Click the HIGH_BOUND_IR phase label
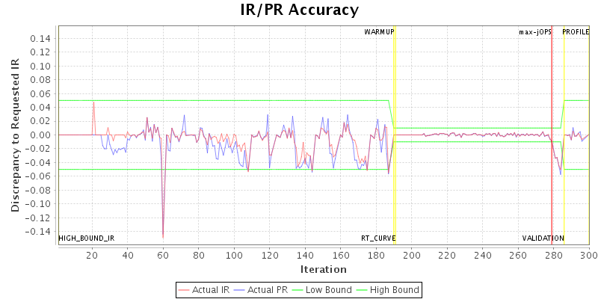Screen dimensions: 598x299 pyautogui.click(x=86, y=238)
